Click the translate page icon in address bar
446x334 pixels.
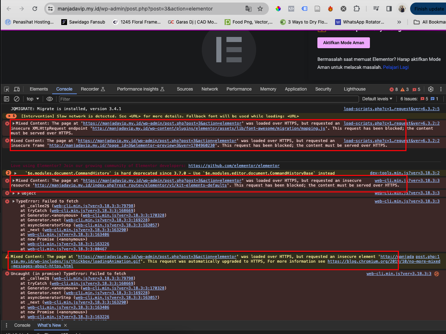tap(248, 9)
